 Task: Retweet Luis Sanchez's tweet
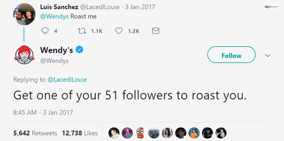coord(81,31)
